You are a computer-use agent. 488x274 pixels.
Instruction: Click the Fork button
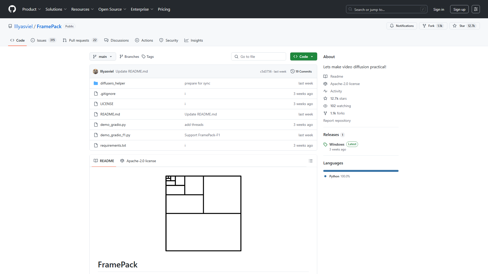click(x=433, y=26)
